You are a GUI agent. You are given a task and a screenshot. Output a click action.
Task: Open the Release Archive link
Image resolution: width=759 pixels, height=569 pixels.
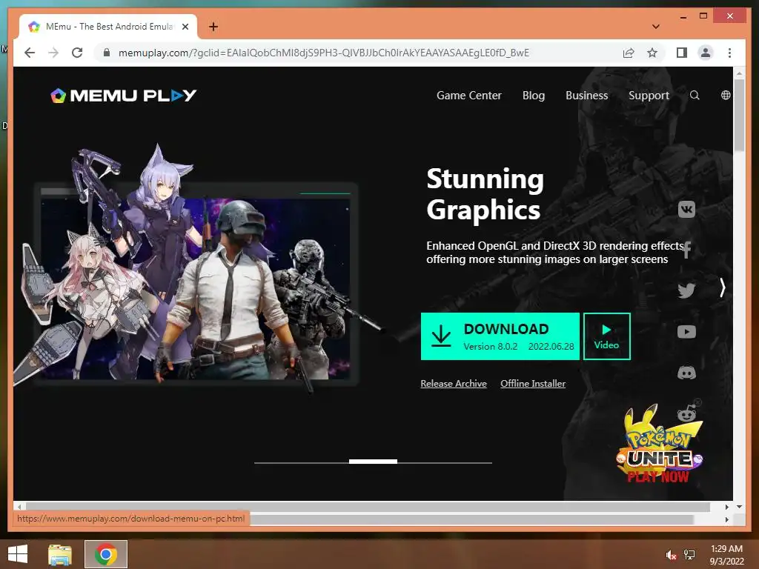point(454,383)
